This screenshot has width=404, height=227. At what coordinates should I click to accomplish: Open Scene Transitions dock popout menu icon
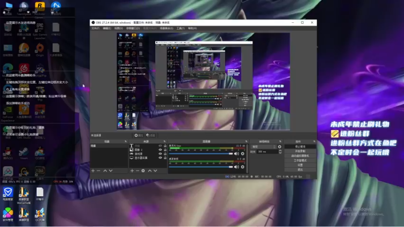point(280,141)
